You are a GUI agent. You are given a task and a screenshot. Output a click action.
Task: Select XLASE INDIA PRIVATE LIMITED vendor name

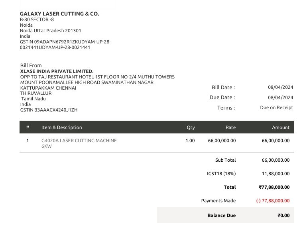tap(57, 71)
